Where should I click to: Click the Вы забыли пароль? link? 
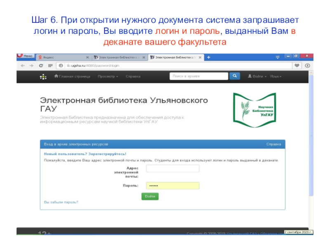[x=61, y=202]
